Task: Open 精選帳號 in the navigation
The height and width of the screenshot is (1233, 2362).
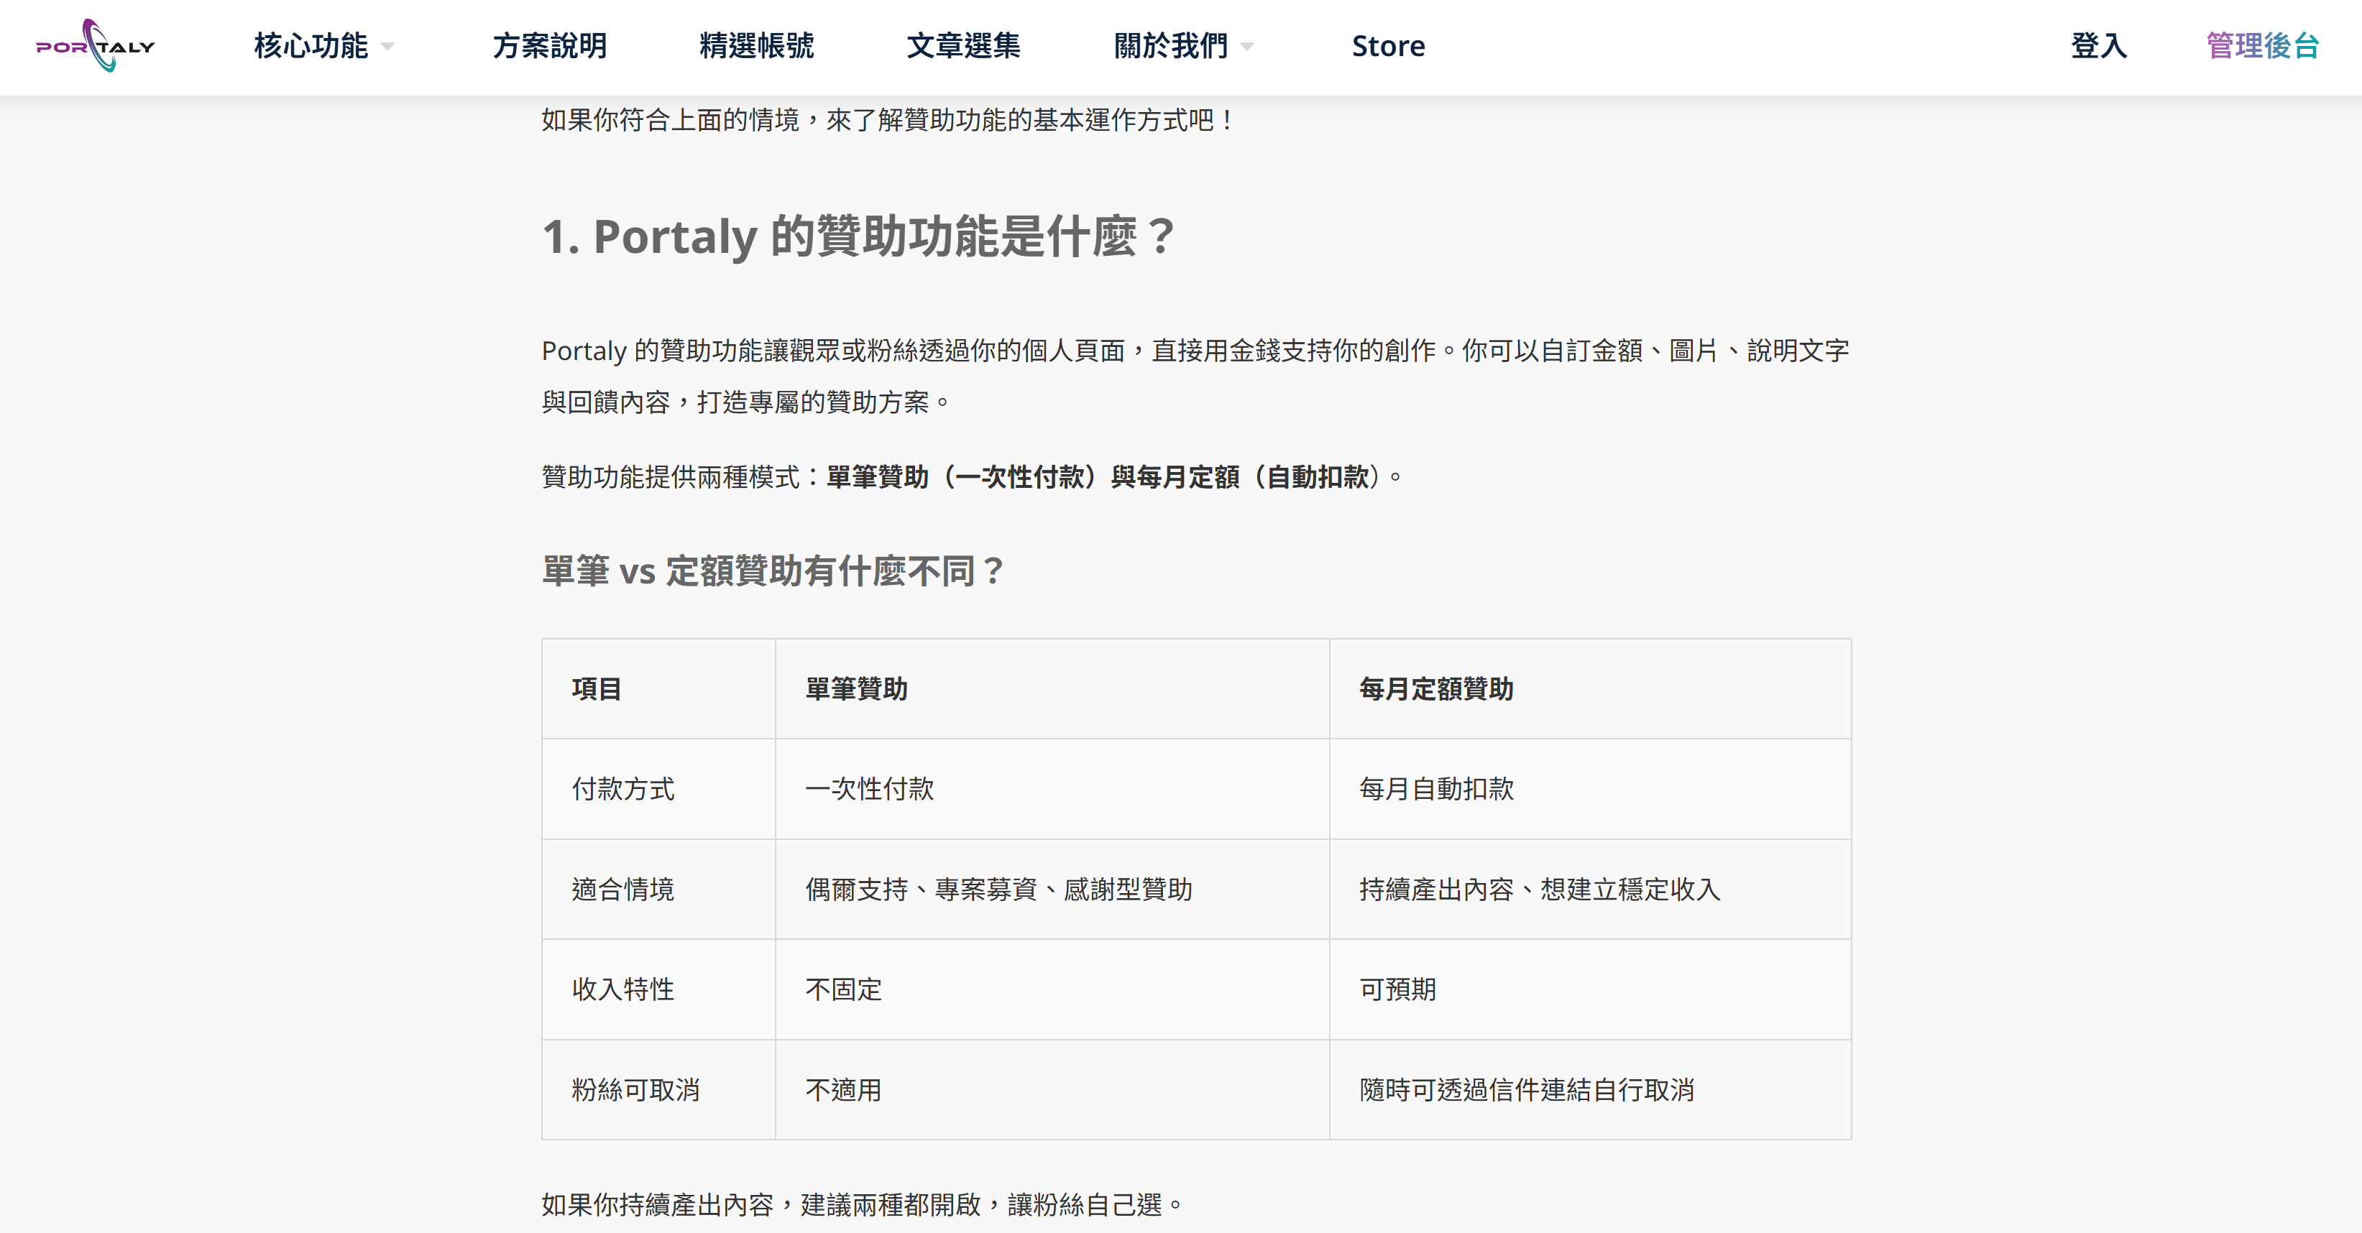Action: (x=756, y=46)
